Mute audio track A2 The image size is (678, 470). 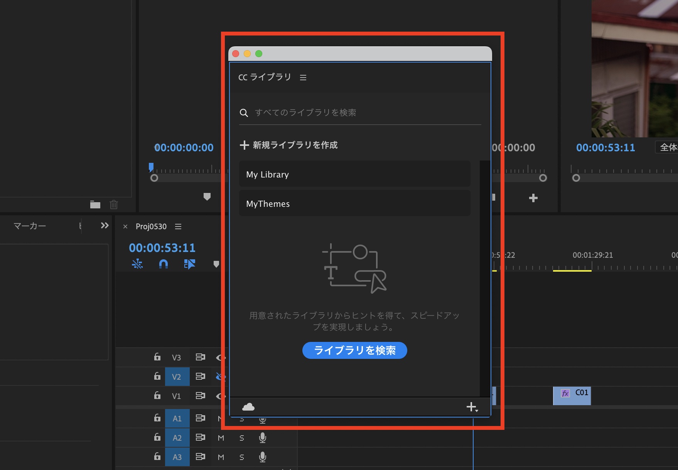click(x=221, y=438)
